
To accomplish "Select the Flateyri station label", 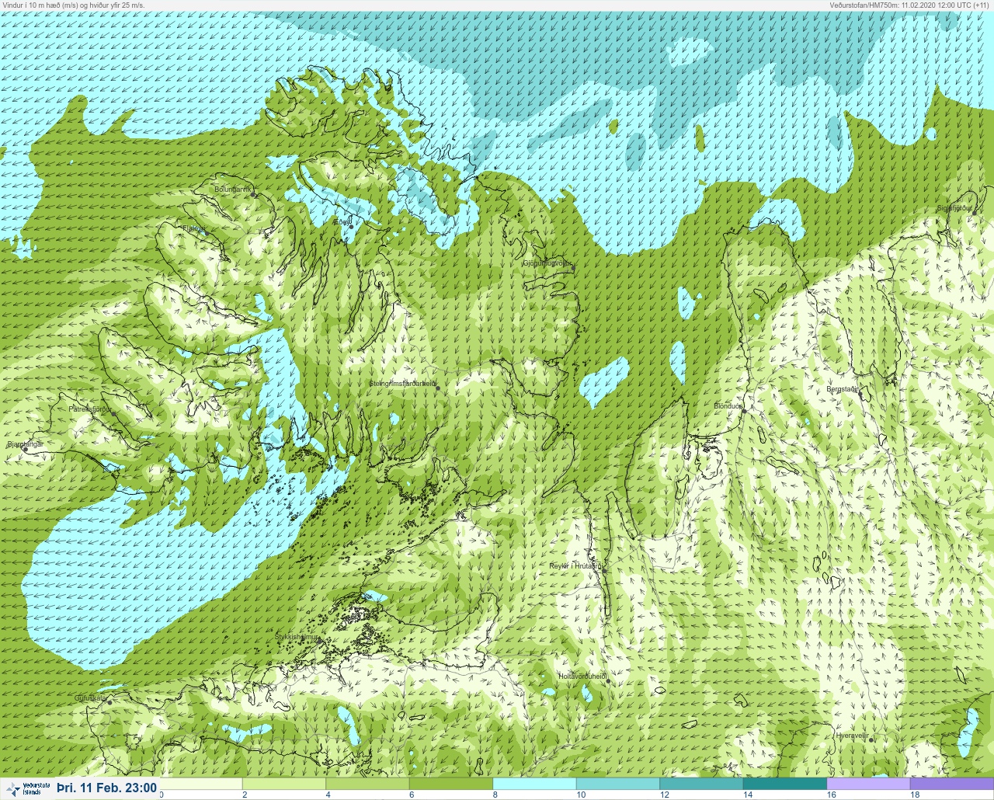I will click(193, 228).
